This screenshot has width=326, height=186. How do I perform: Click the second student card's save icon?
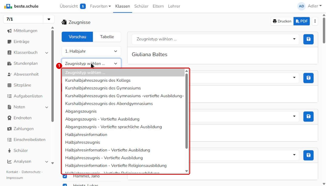coord(308,78)
